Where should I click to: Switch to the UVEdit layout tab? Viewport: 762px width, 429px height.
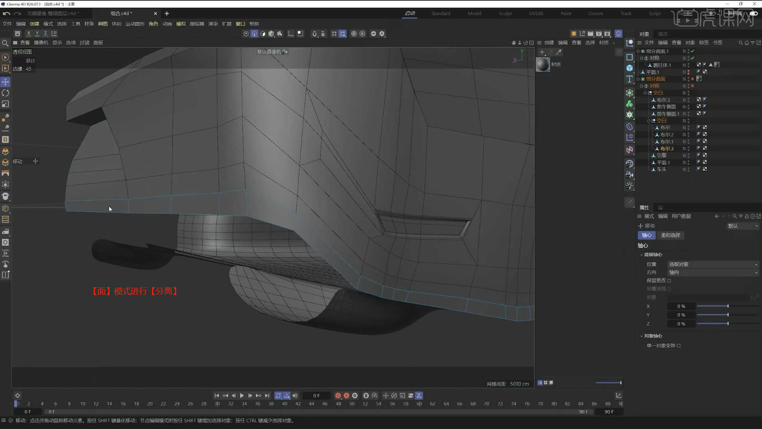tap(536, 14)
